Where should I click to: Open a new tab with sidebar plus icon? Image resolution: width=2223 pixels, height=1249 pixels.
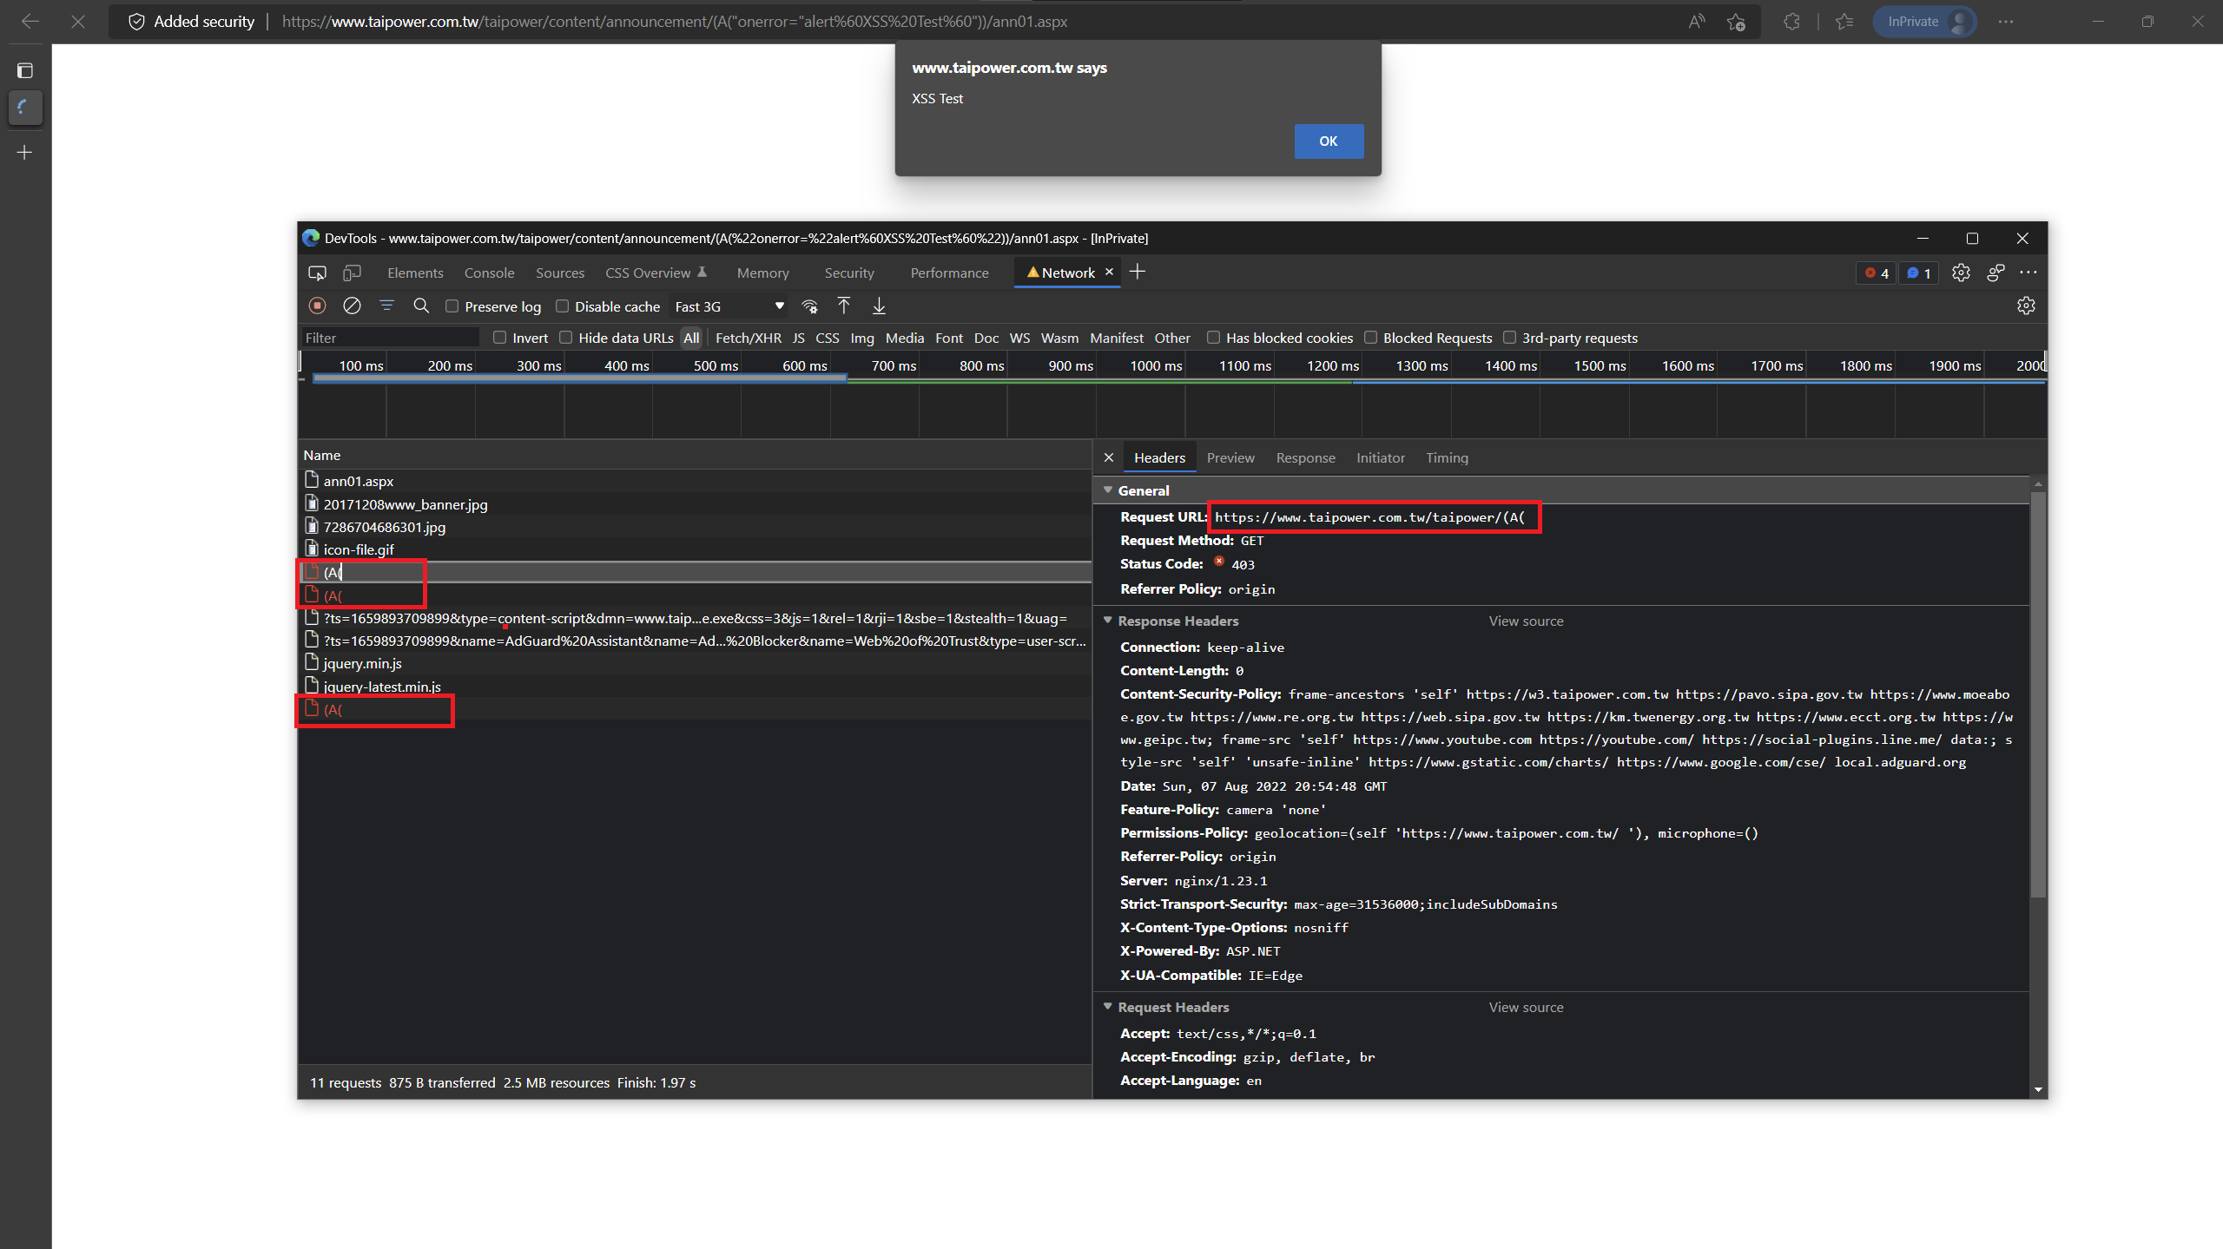(x=25, y=153)
